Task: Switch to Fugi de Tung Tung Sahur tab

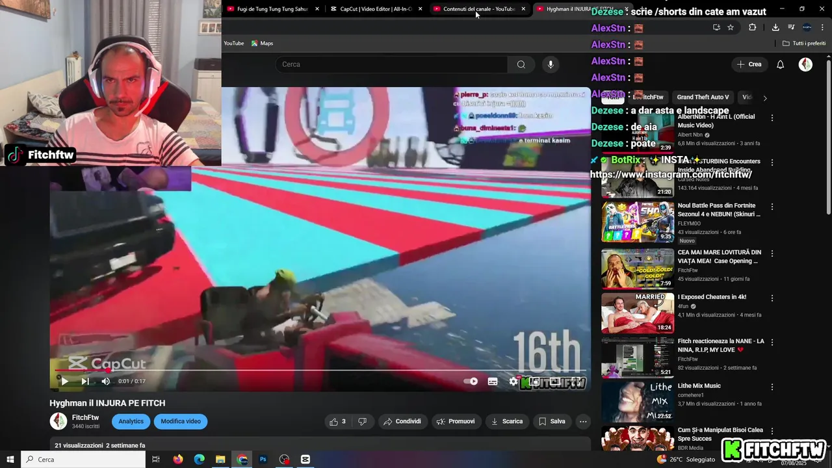Action: tap(273, 9)
